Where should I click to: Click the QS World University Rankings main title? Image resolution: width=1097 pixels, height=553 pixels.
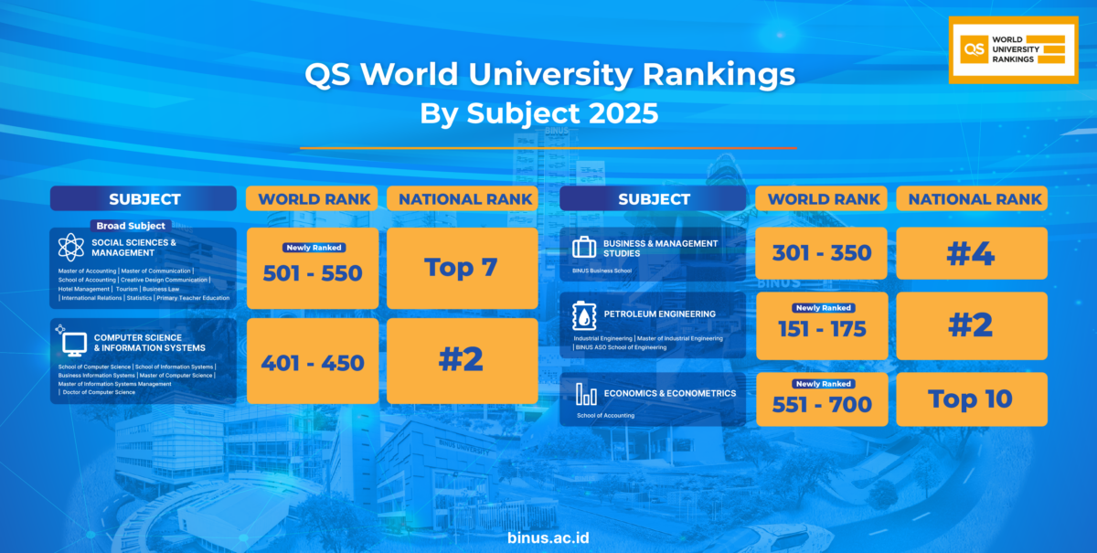pos(548,75)
